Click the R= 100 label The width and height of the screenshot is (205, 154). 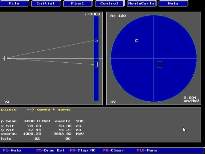point(118,16)
